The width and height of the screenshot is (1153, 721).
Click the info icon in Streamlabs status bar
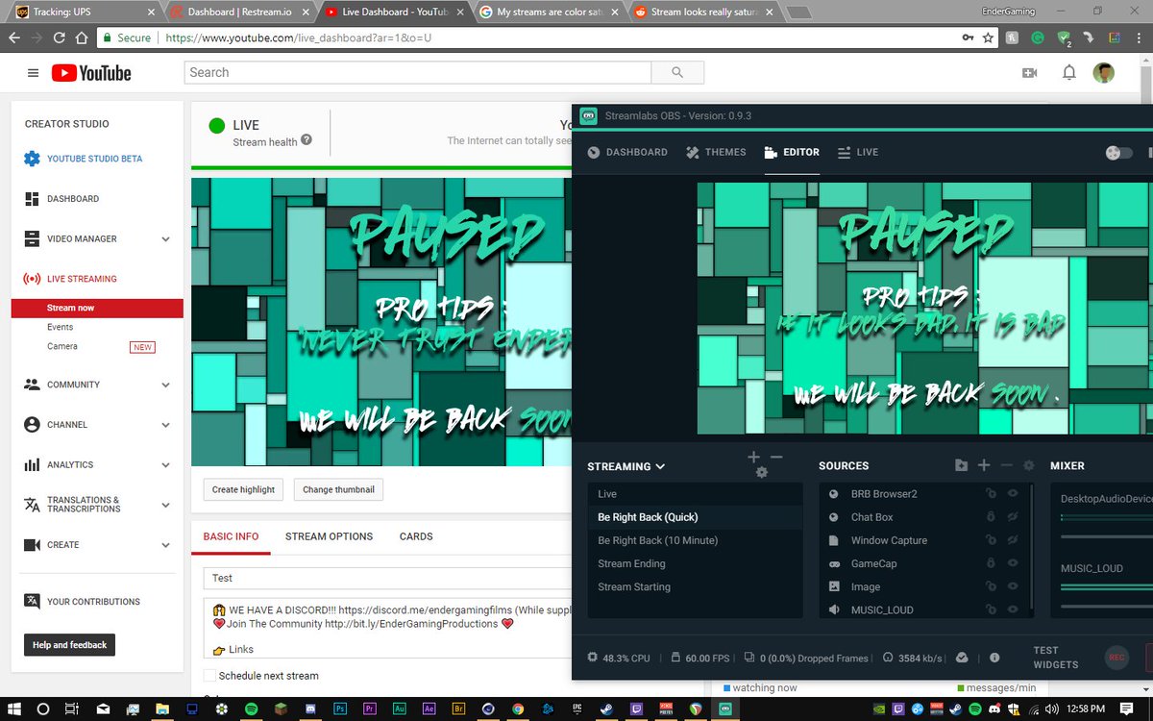pos(994,658)
